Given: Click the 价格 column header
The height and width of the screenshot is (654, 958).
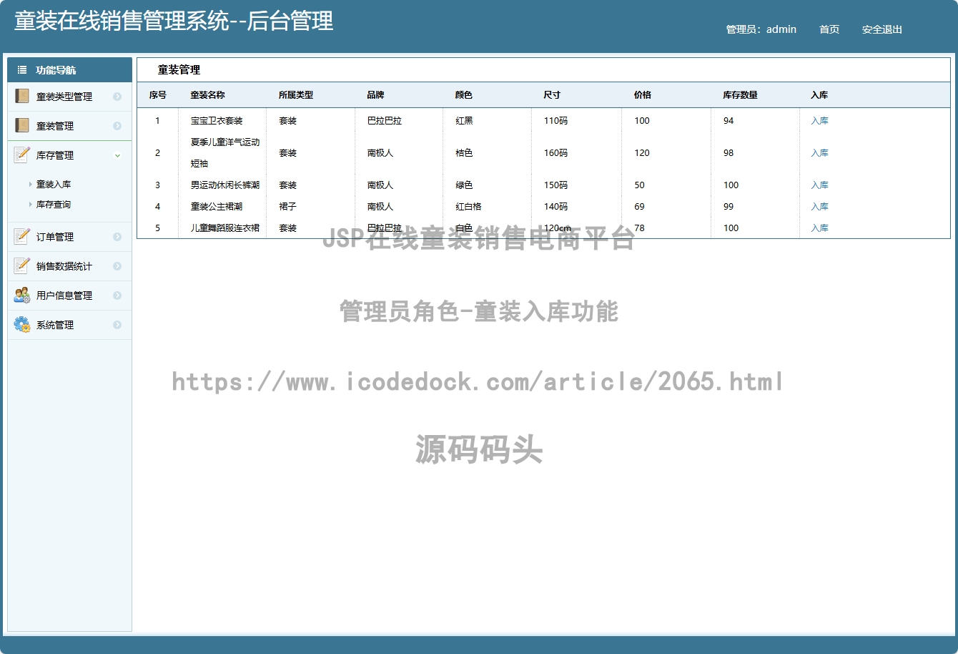Looking at the screenshot, I should [643, 95].
